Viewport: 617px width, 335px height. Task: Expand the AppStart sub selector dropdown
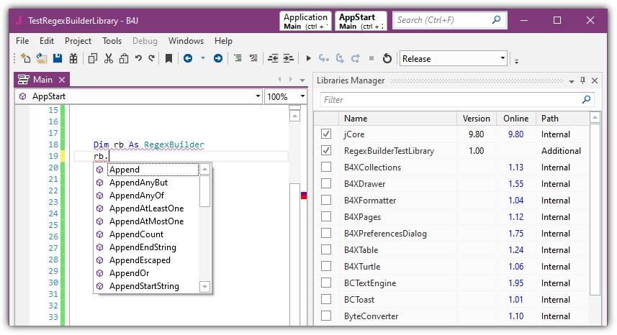pos(258,96)
